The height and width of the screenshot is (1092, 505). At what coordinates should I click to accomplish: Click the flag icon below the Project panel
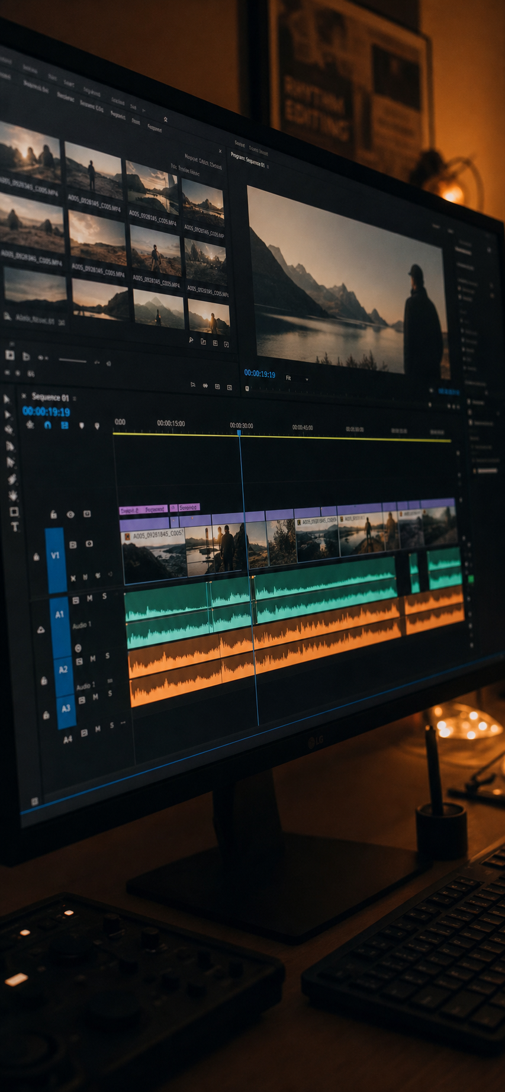193,384
